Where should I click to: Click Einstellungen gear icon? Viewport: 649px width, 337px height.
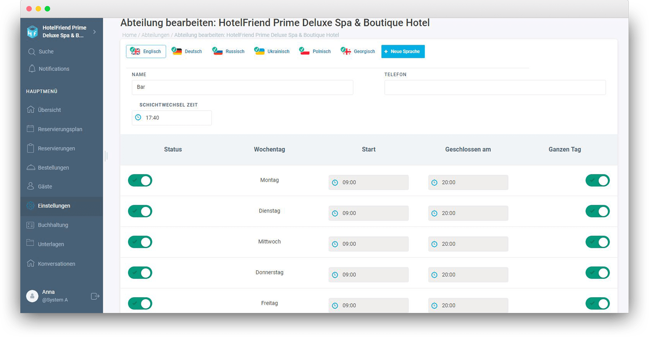click(x=31, y=206)
